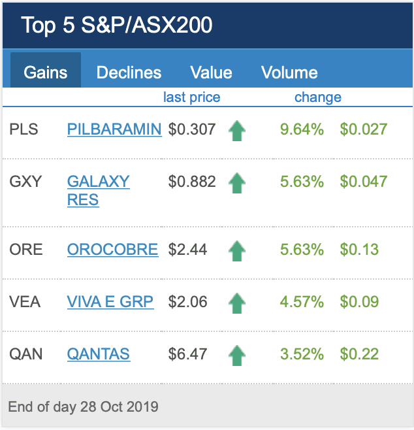This screenshot has height=430, width=414.
Task: Switch to the Declines tab
Action: tap(129, 72)
